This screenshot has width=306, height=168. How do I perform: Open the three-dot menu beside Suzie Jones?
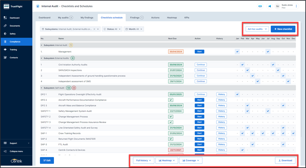coord(296,6)
